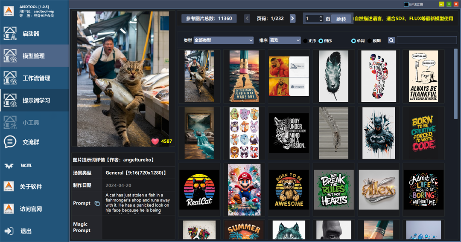This screenshot has width=461, height=242.
Task: Switch to 工作流管理 in the sidebar
Action: pos(36,78)
